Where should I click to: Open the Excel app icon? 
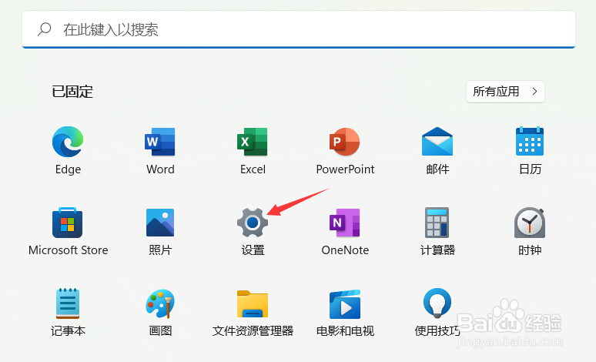[253, 142]
